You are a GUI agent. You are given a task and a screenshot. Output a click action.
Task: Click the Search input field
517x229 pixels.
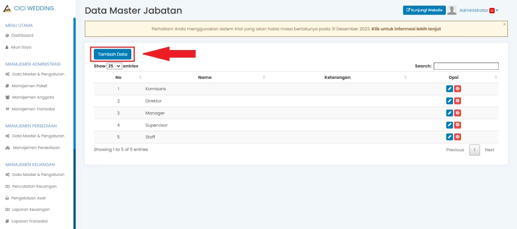coord(466,66)
